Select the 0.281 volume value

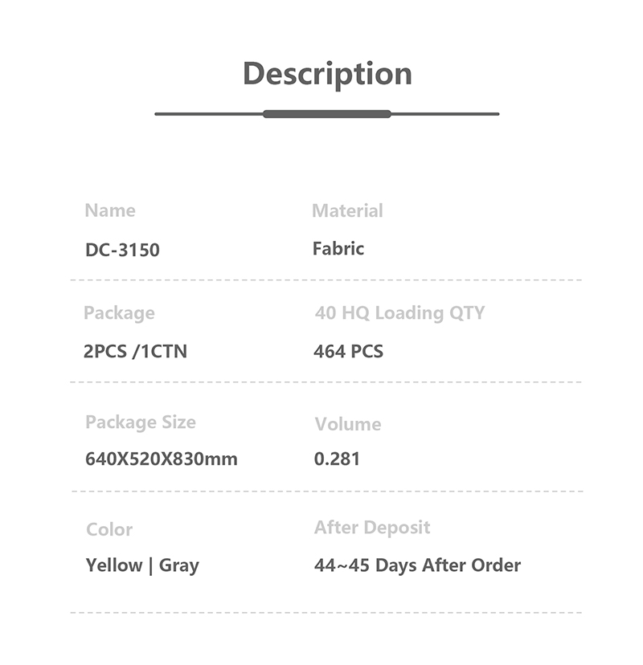tap(337, 459)
